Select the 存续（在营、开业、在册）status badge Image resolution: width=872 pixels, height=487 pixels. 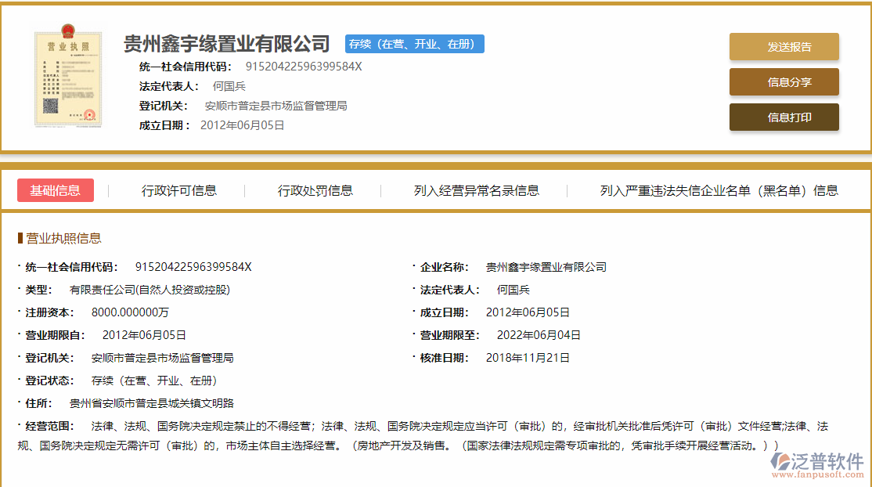tap(414, 44)
